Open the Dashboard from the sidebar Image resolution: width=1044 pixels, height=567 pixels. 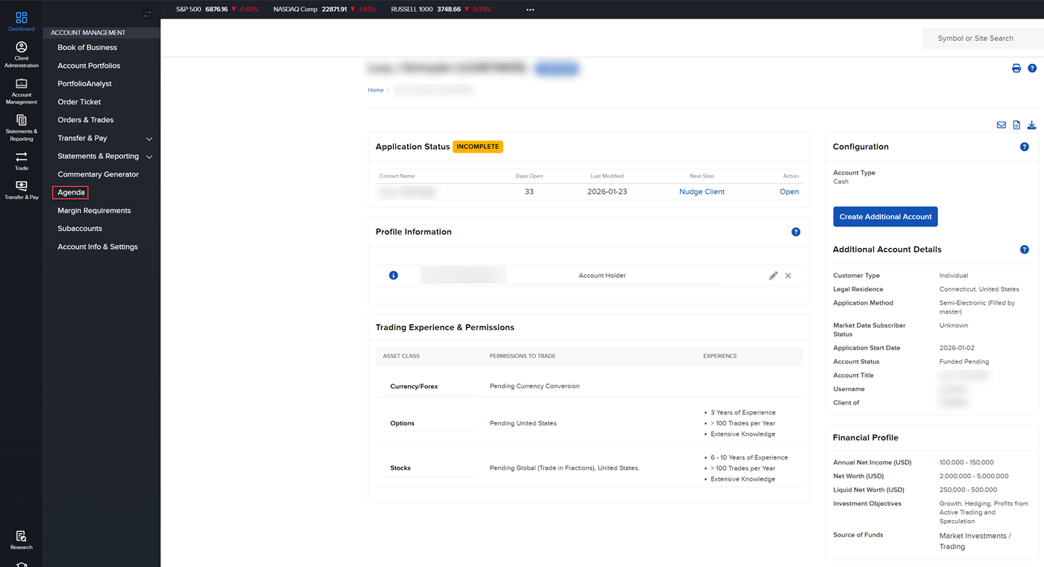pyautogui.click(x=21, y=19)
